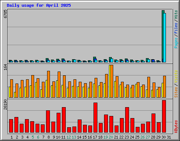
Task: Select the green weekend day 19 label
Action: [105, 137]
